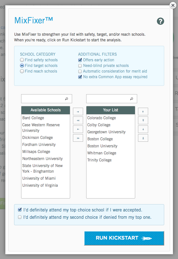Click the move right arrow button
Screen dimensions: 178x259
(x=78, y=112)
